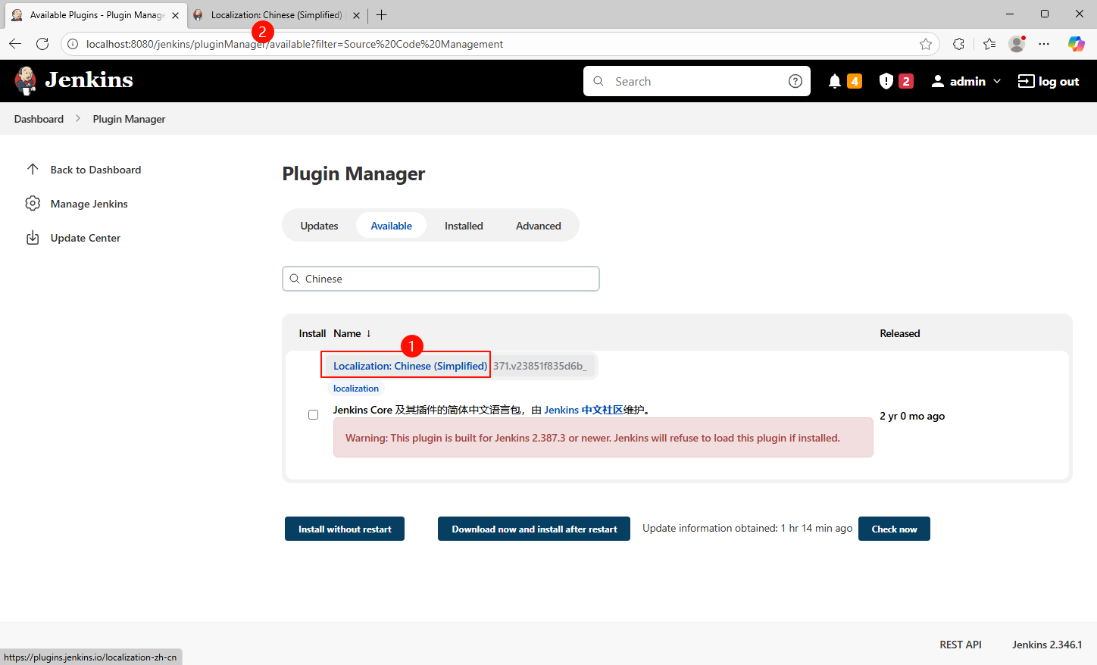Click the orange 4 notification count badge
The image size is (1097, 665).
(855, 81)
